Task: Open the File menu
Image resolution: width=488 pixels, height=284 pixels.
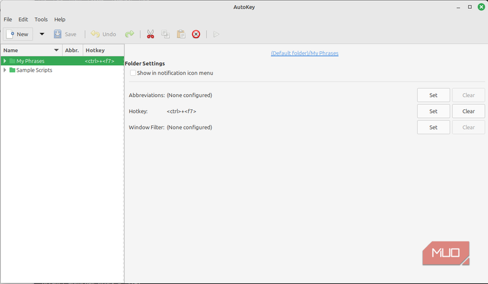Action: [8, 20]
